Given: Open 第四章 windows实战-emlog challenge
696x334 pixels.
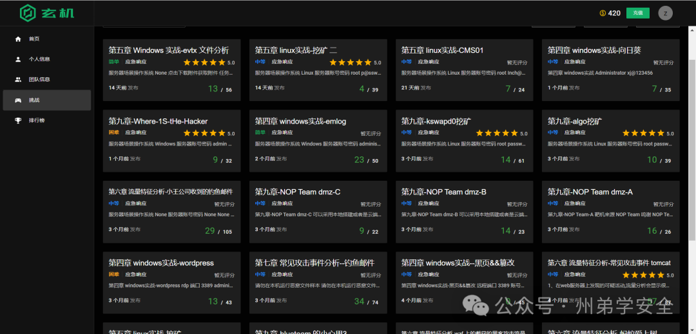Looking at the screenshot, I should (x=318, y=141).
